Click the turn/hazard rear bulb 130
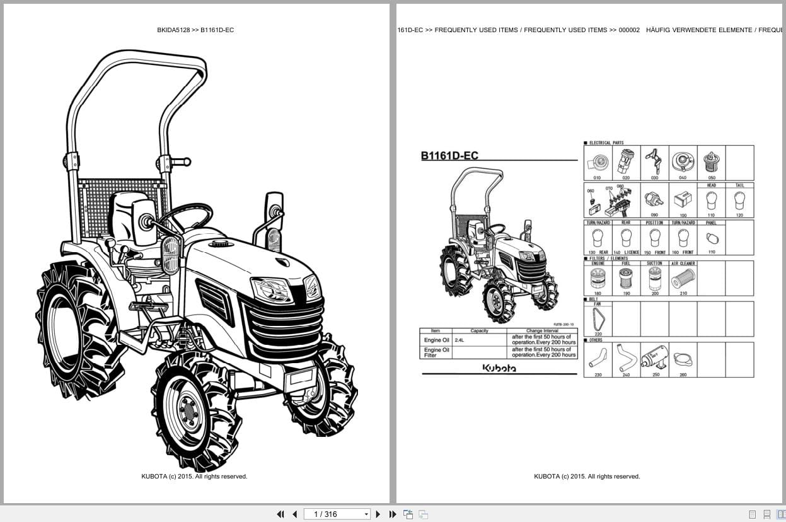This screenshot has height=522, width=786. [x=598, y=238]
